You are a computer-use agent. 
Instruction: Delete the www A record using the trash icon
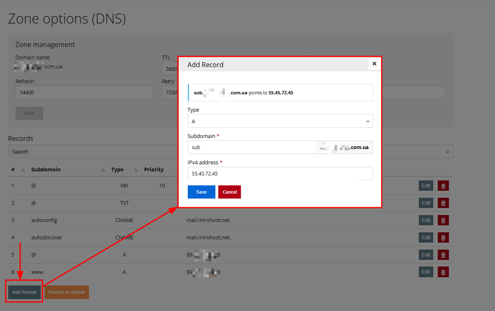(x=443, y=272)
